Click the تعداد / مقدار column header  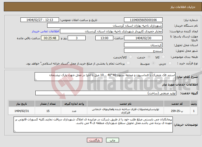click(x=48, y=104)
